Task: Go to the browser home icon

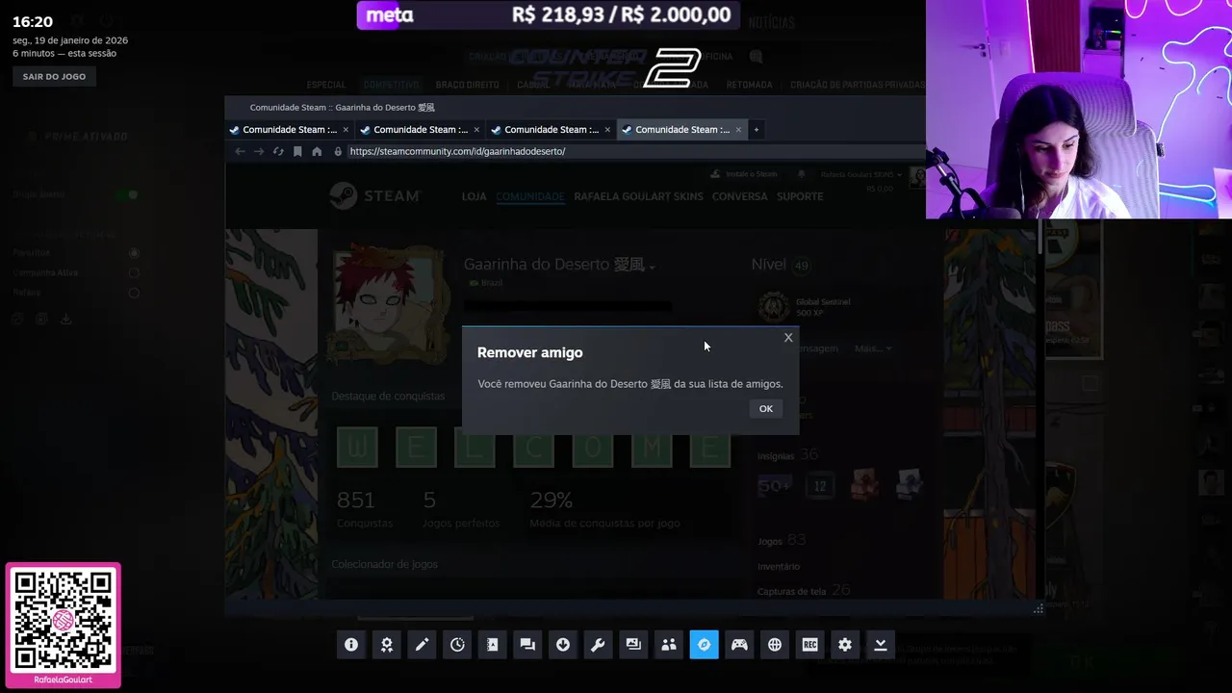Action: click(x=317, y=151)
